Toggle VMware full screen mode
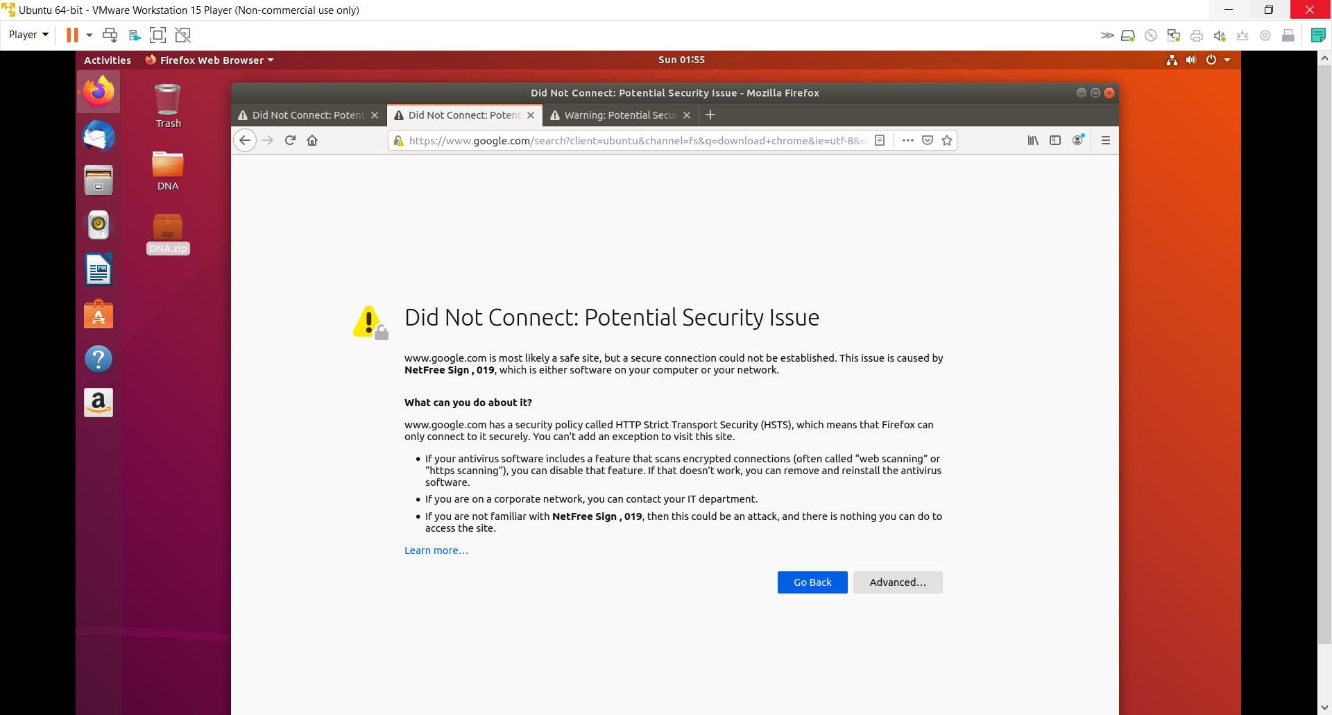Image resolution: width=1332 pixels, height=715 pixels. (x=158, y=35)
